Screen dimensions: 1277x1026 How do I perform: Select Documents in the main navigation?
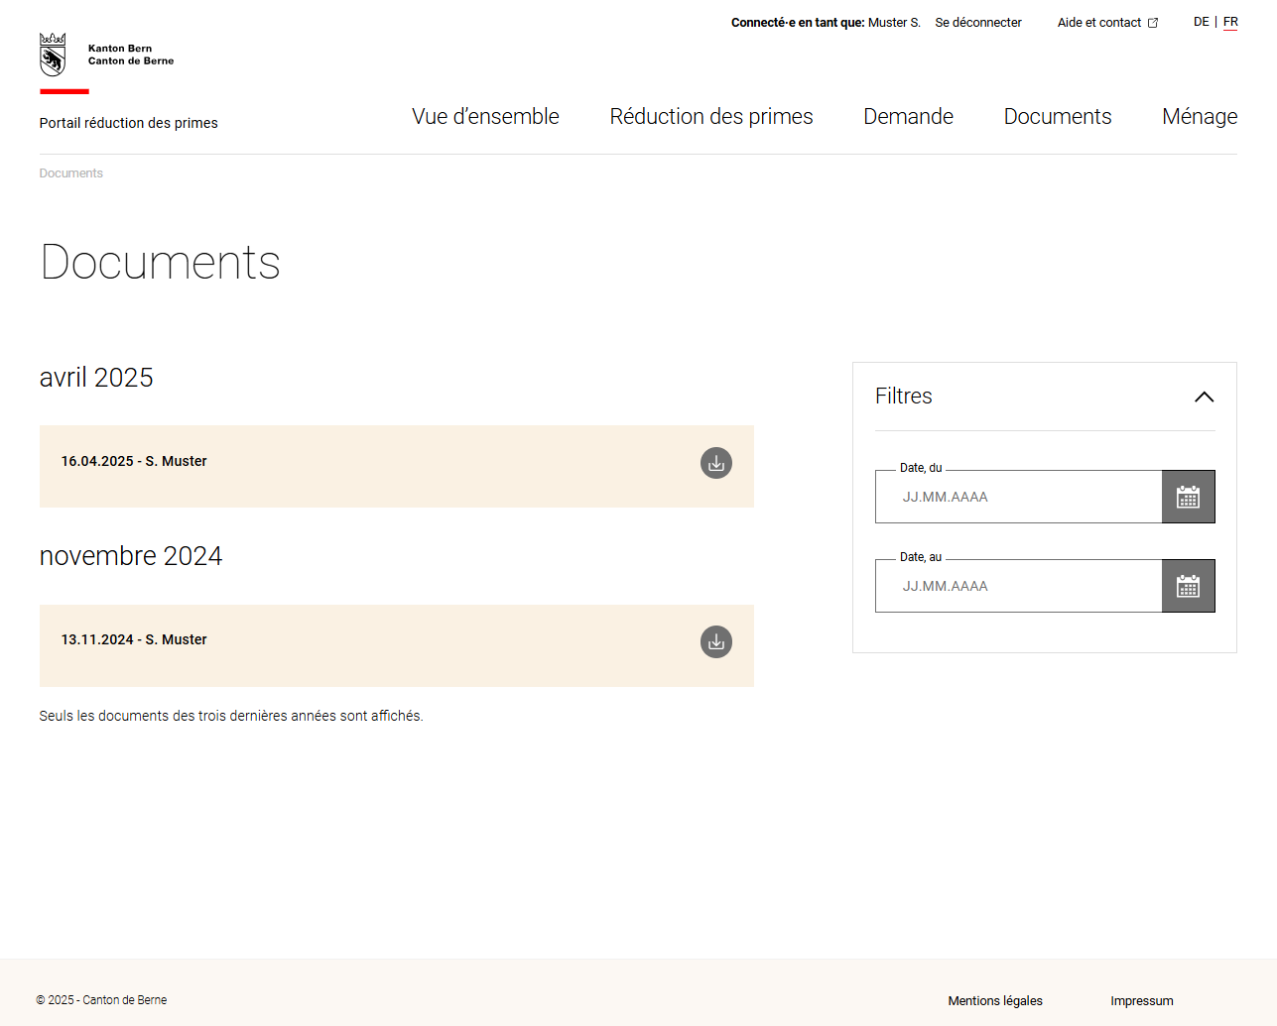(1057, 116)
